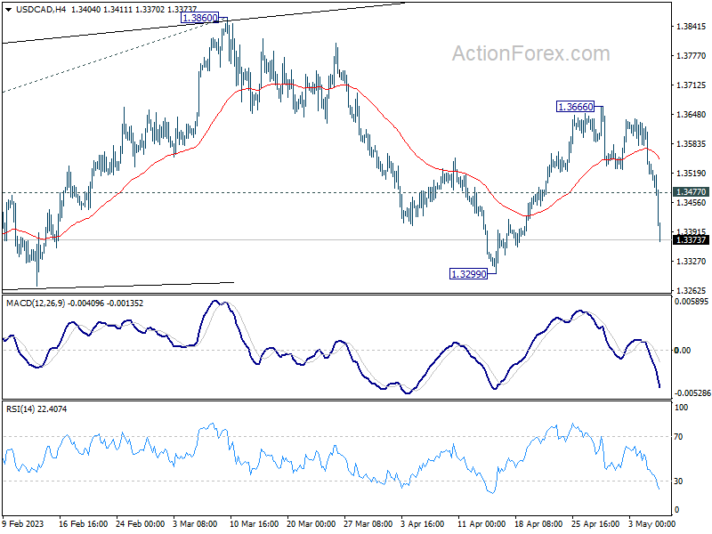Click the RSI scale value 30

coord(678,481)
